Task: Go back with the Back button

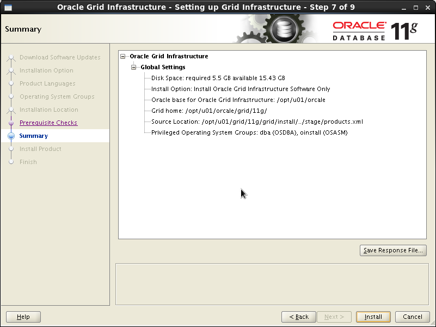Action: point(299,317)
